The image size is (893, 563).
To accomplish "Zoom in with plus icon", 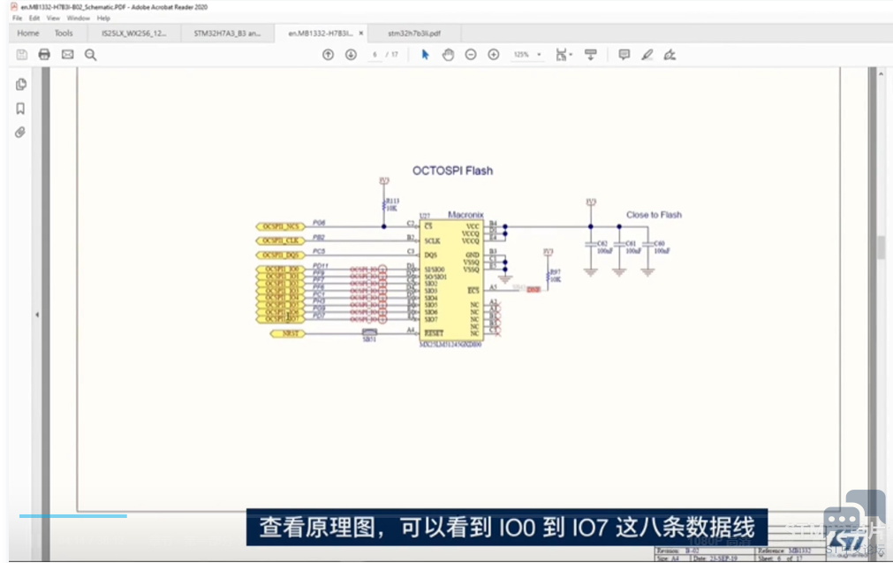I will pyautogui.click(x=494, y=55).
